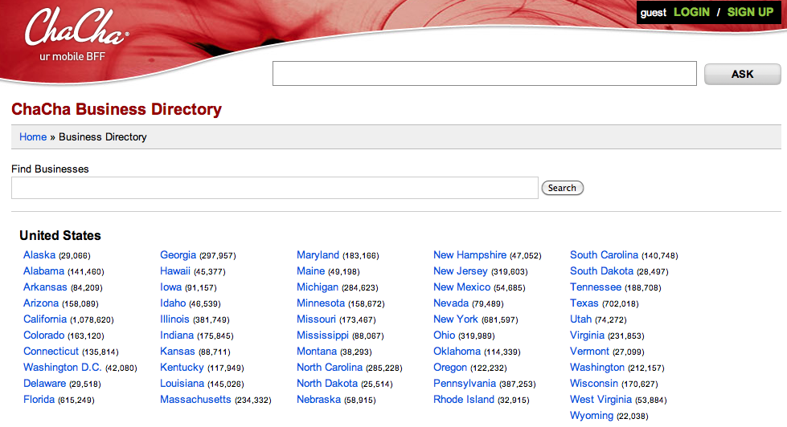787x427 pixels.
Task: Open Washington D.C. directory link
Action: (63, 368)
